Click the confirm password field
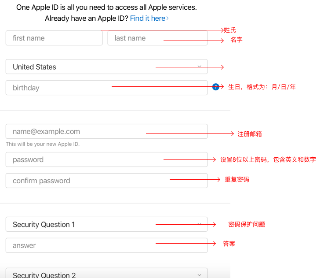The height and width of the screenshot is (278, 324). point(88,181)
